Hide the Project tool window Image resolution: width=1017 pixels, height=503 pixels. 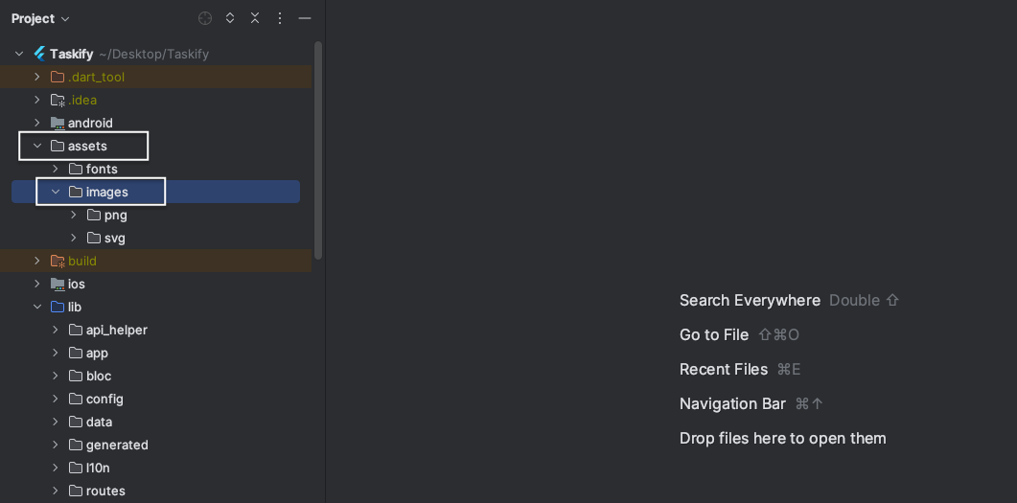(x=305, y=18)
